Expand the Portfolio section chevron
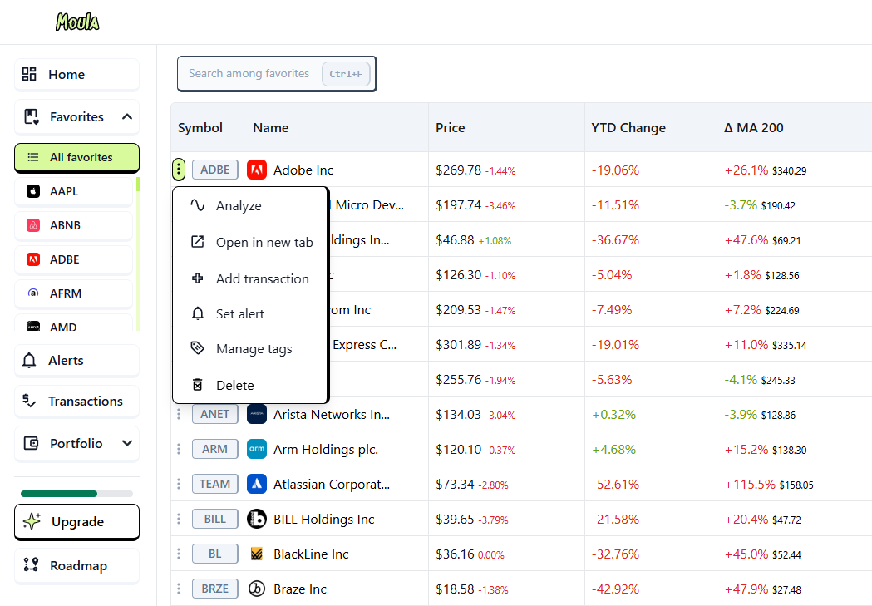872x606 pixels. 127,443
